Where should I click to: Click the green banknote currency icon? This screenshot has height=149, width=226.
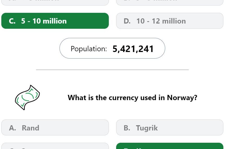tap(27, 98)
